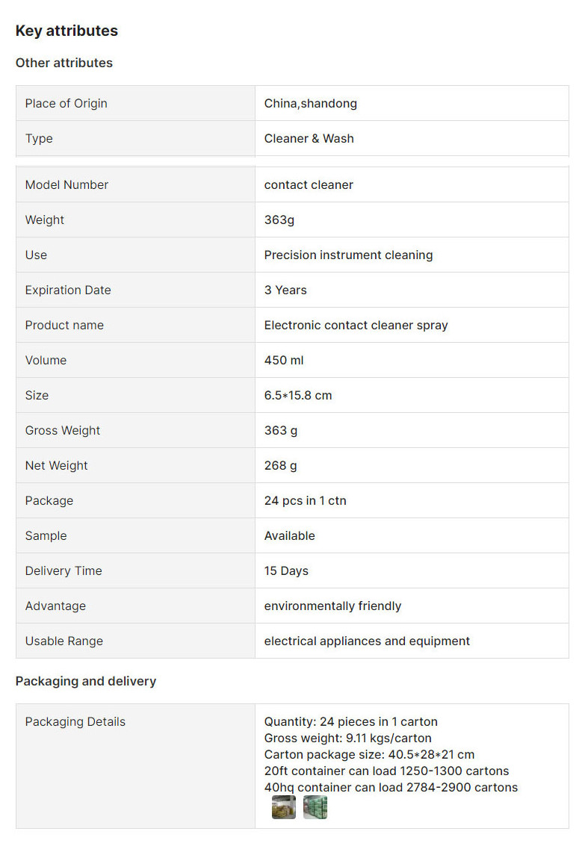Click the Other attributes subheading
The image size is (585, 849).
tap(64, 63)
